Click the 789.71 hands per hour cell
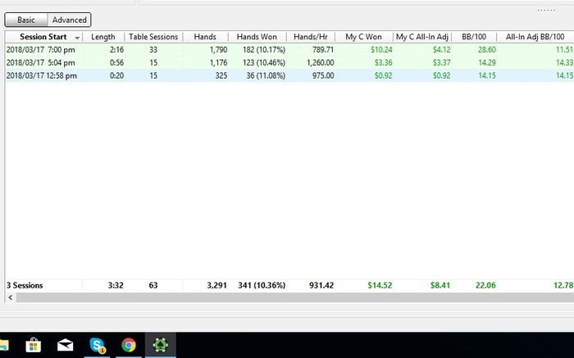The image size is (574, 358). pos(323,50)
